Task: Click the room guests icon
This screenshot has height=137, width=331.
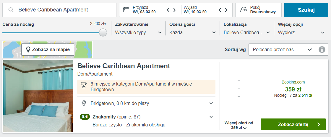Action: click(x=244, y=10)
